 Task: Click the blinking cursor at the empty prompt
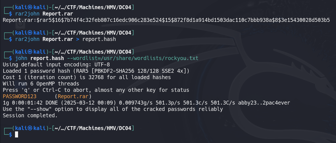[16, 134]
